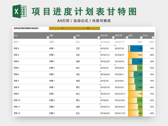Select the 项目 2 progress bar at 10%
Viewport: 168px width, 126px height.
point(135,48)
